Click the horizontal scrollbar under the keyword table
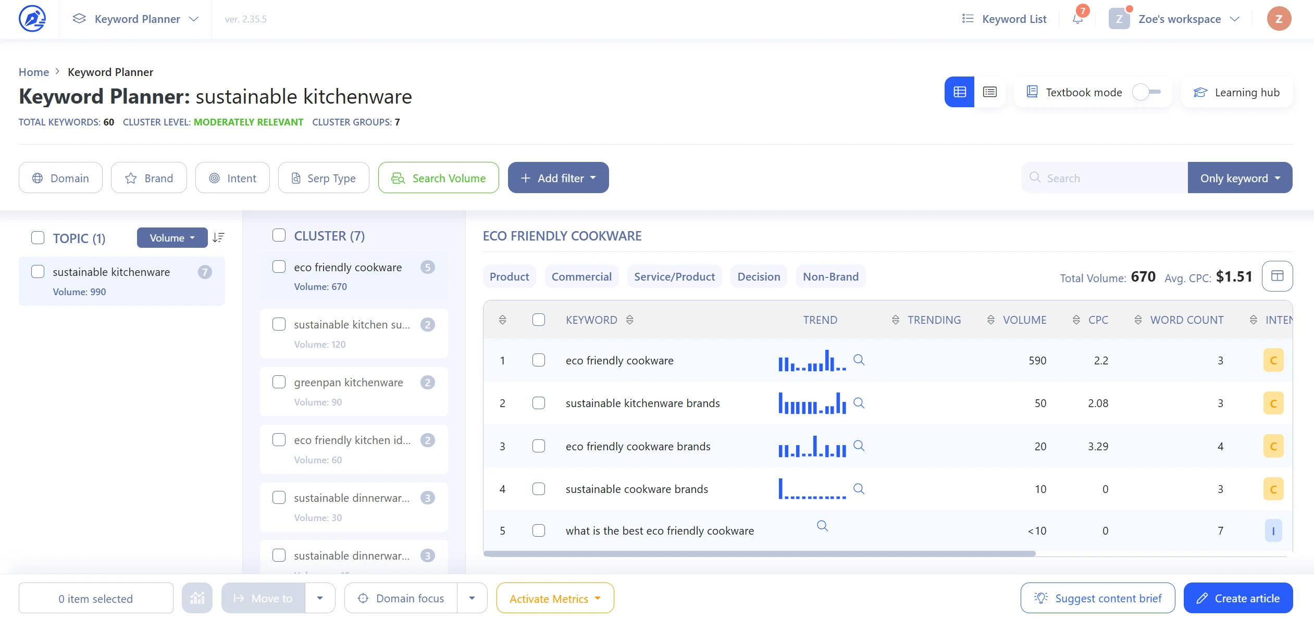 759,554
